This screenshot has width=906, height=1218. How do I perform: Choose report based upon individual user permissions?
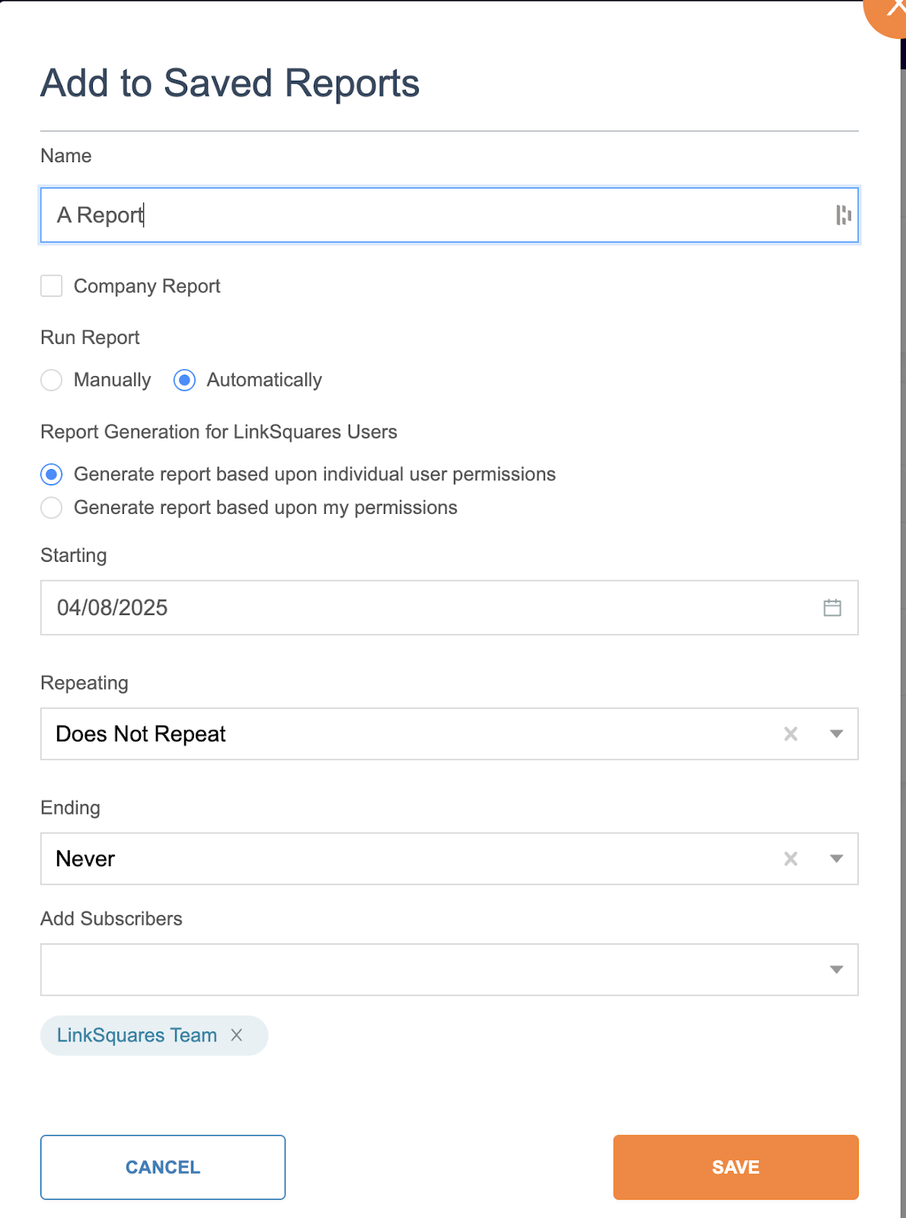[x=51, y=474]
